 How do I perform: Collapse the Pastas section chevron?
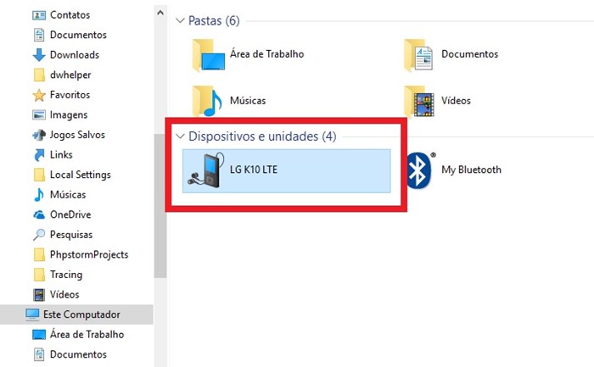180,20
